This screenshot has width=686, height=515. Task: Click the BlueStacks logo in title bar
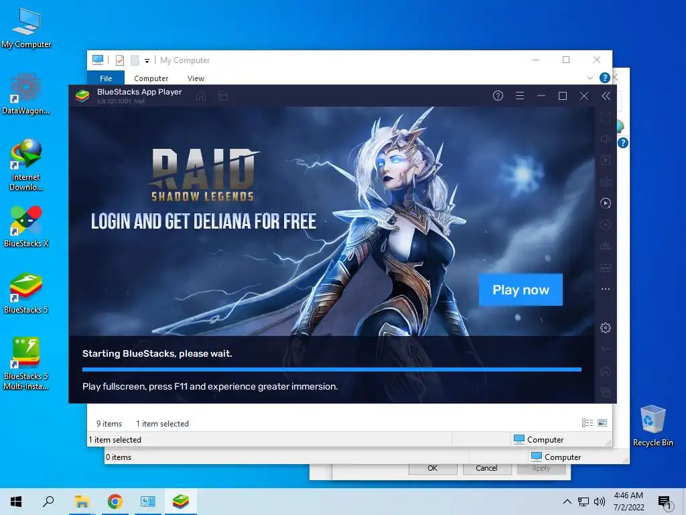(82, 96)
